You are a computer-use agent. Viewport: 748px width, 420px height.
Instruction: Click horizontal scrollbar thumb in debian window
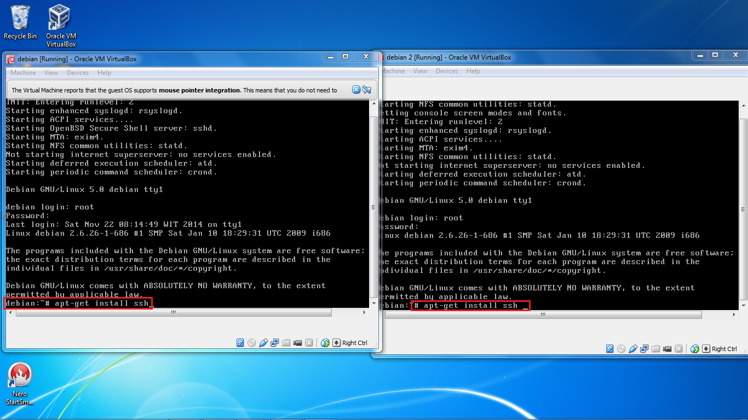[174, 313]
